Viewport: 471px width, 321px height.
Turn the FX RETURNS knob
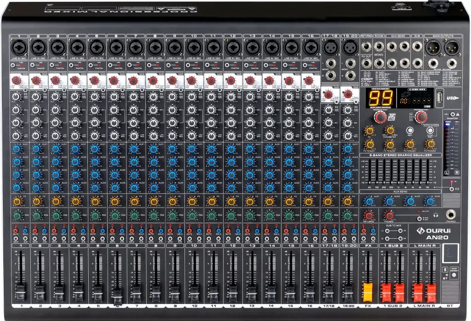[x=369, y=216]
